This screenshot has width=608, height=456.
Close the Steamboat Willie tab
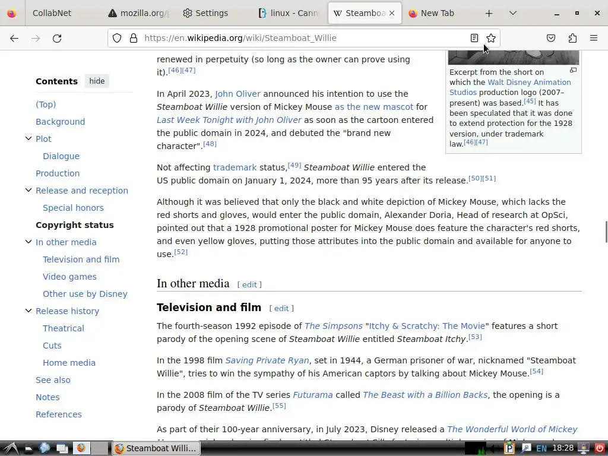coord(392,13)
